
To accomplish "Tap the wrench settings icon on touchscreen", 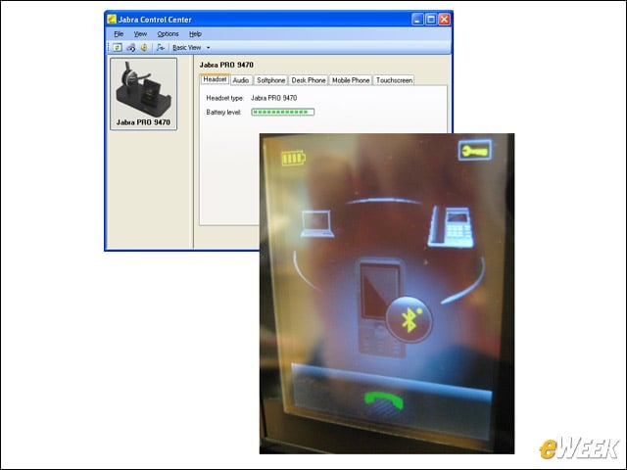I will pyautogui.click(x=474, y=150).
